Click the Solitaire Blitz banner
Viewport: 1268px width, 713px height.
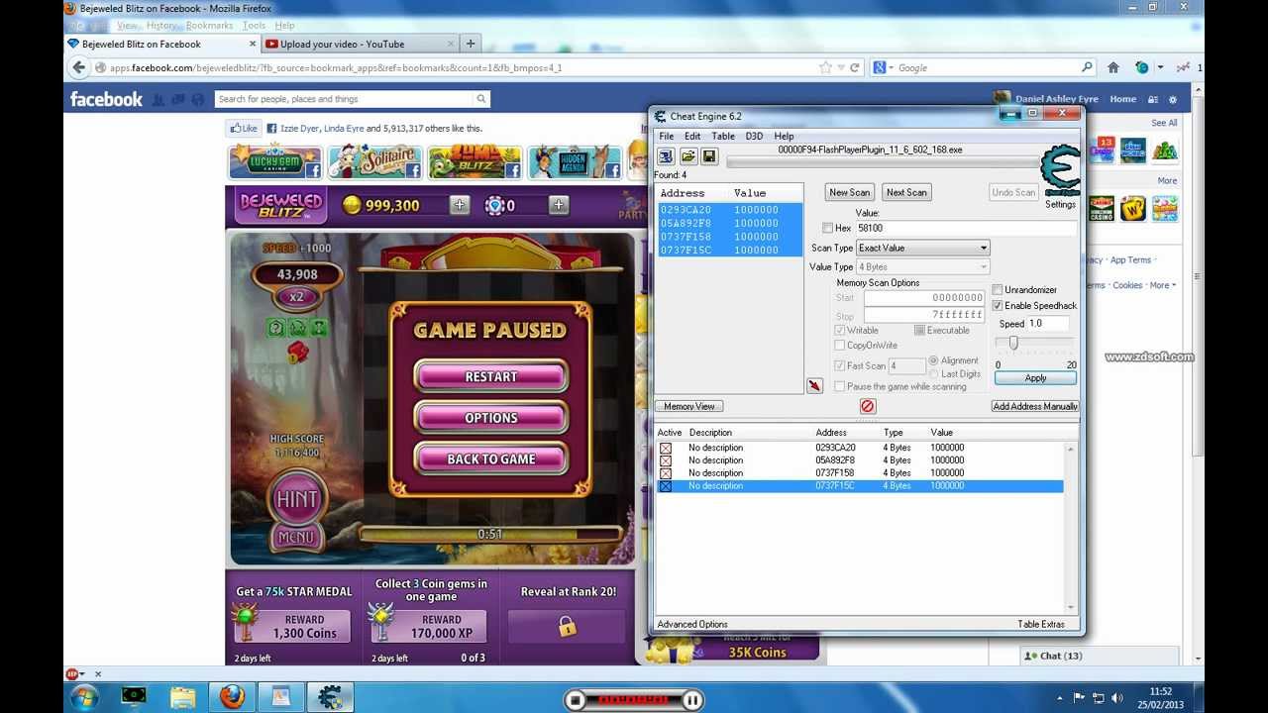(x=375, y=161)
